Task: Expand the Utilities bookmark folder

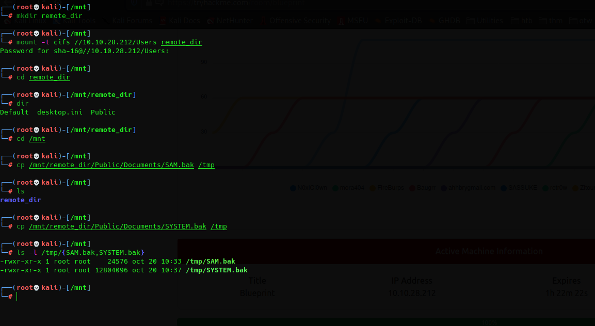Action: [x=485, y=21]
